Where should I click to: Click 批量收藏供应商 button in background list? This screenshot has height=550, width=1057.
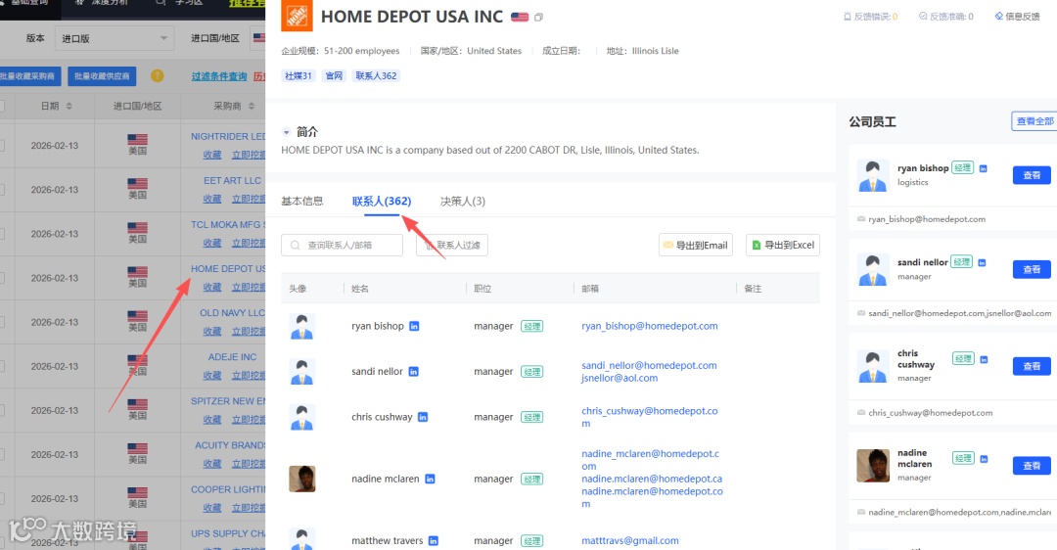102,76
